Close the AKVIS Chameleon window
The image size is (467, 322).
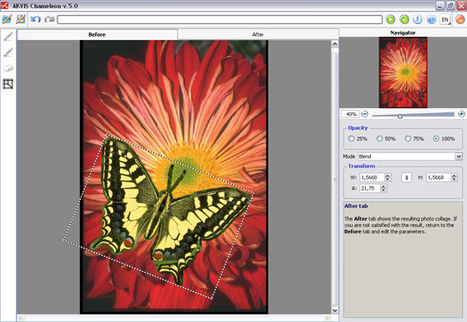(x=461, y=5)
